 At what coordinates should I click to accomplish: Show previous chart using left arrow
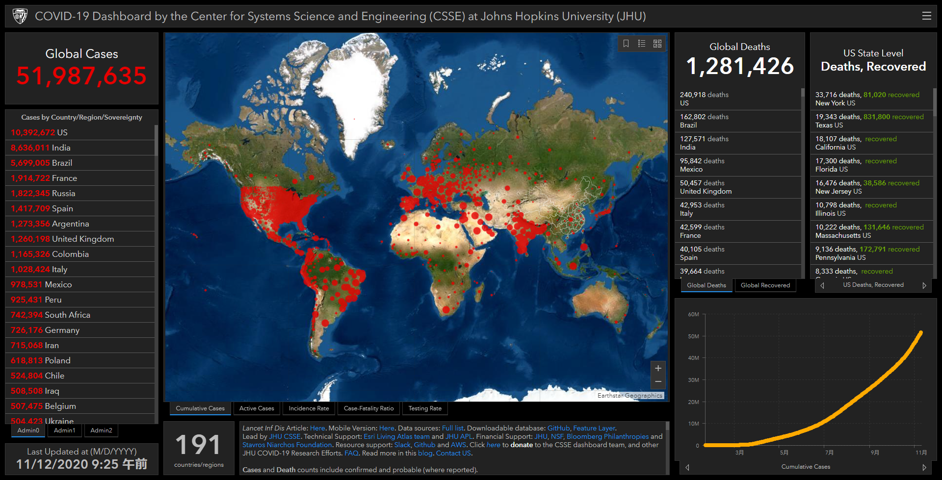pos(687,467)
